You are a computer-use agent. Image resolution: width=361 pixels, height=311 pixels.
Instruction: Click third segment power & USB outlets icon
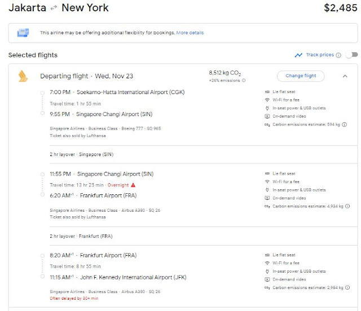tap(267, 271)
